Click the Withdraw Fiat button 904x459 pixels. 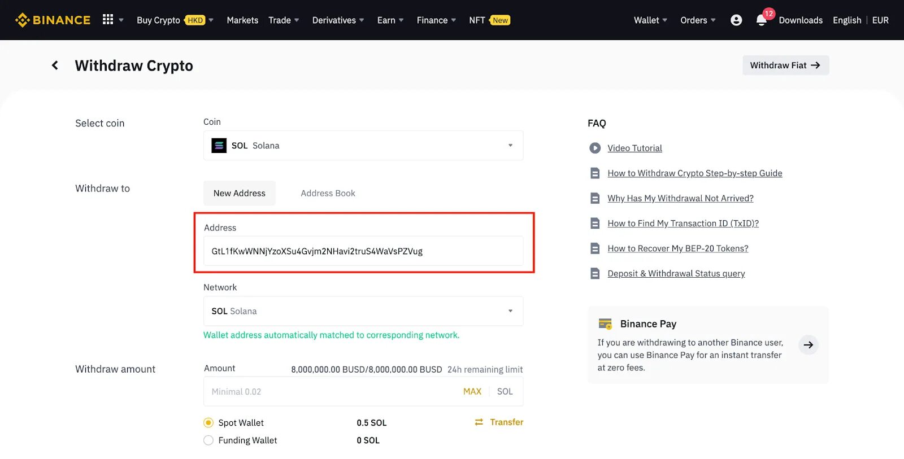click(x=785, y=65)
